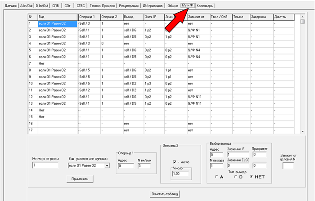Open the Датчики tab

coord(9,5)
